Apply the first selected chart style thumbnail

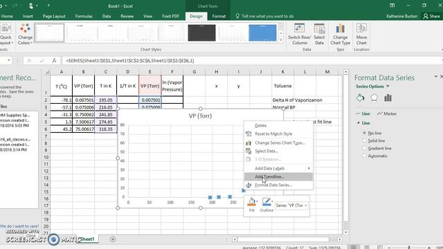point(49,33)
